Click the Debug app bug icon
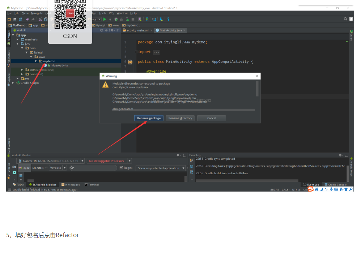This screenshot has height=253, width=361. point(116,19)
